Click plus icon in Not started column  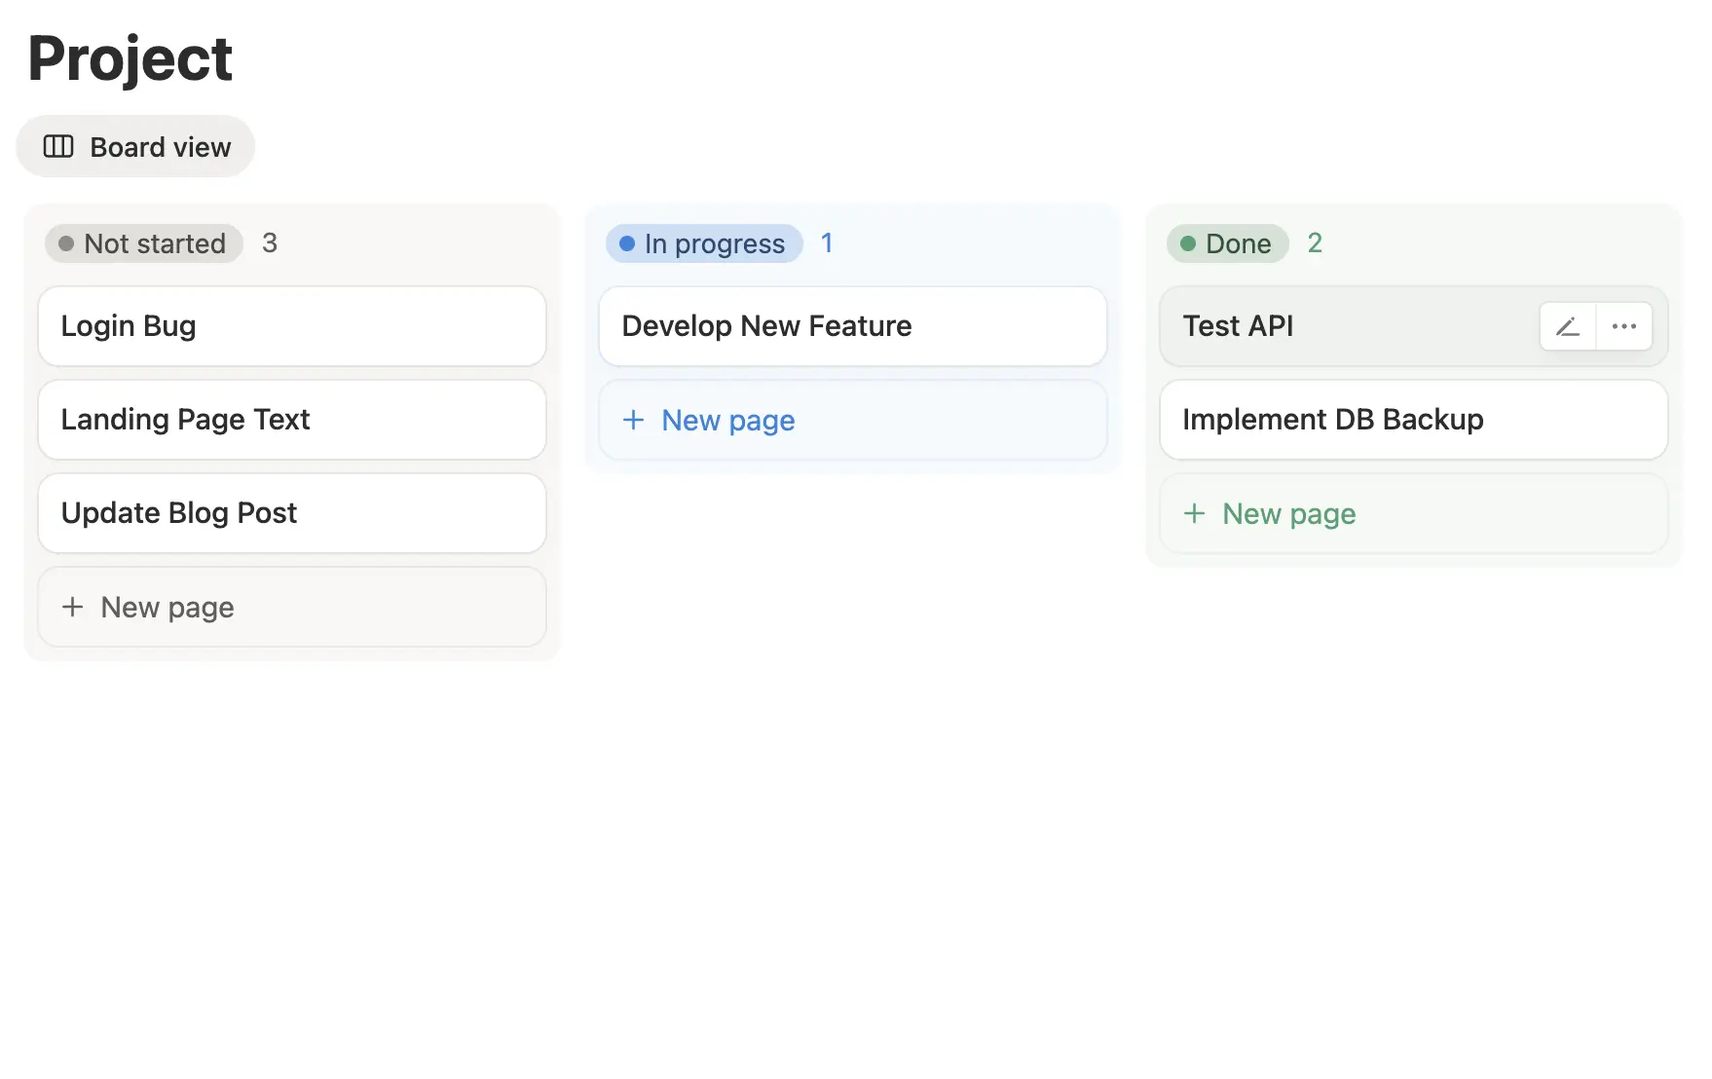coord(72,607)
